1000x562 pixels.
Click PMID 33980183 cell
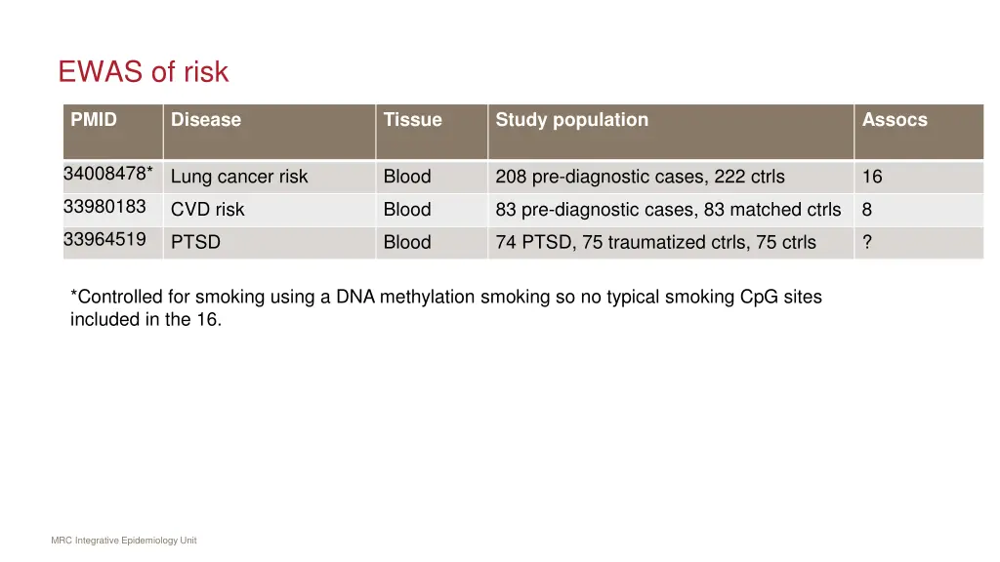113,210
